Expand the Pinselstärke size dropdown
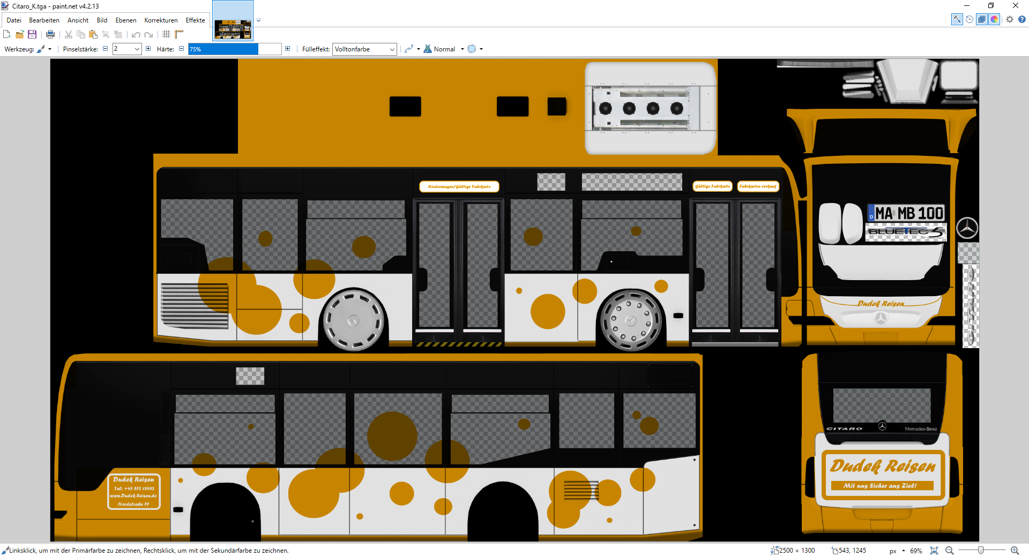 point(137,49)
